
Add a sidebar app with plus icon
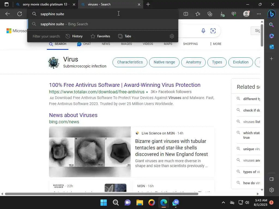[272, 59]
